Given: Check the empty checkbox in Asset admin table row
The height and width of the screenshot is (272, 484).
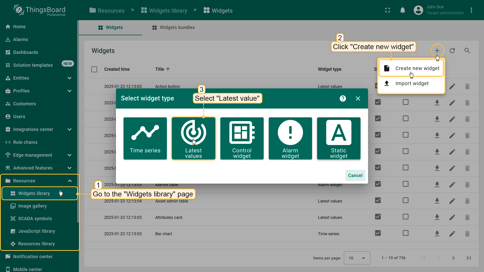Looking at the screenshot, I should (x=405, y=200).
